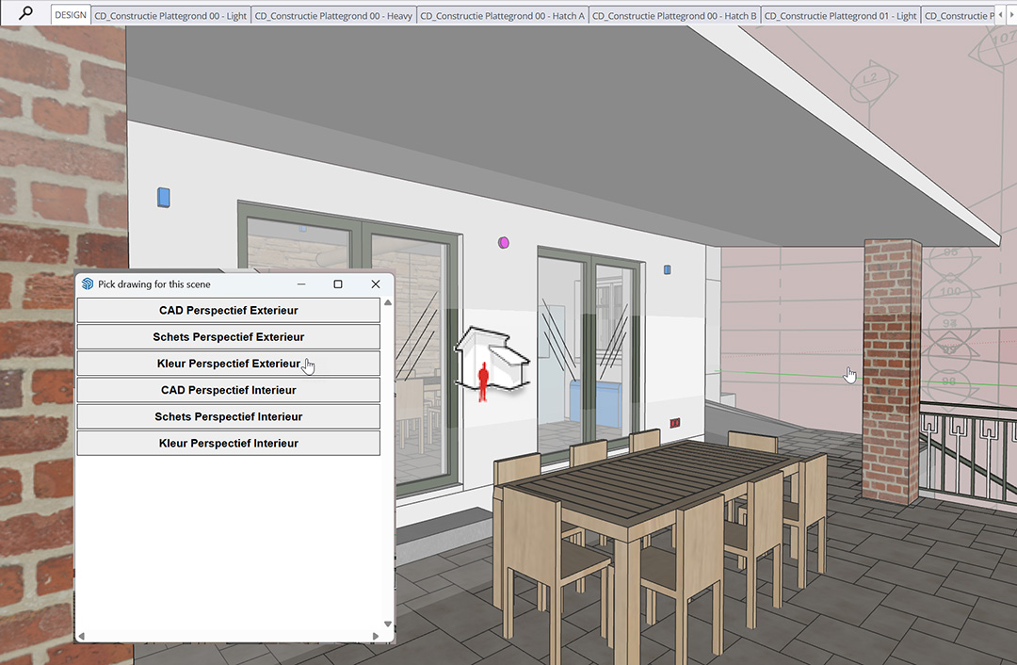Select the magenta round marker on wall

(x=503, y=243)
